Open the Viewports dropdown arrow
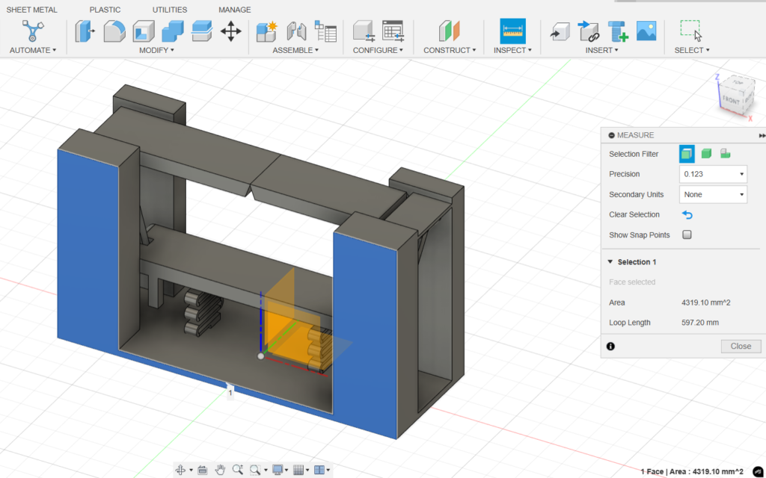The image size is (766, 478). pyautogui.click(x=328, y=471)
